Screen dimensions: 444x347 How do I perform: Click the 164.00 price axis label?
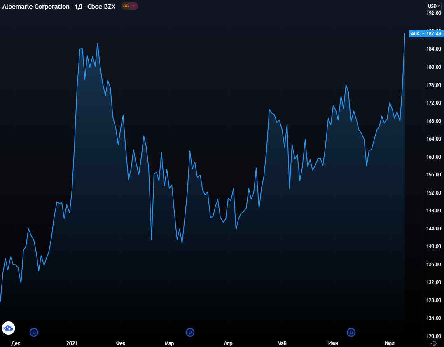[434, 139]
